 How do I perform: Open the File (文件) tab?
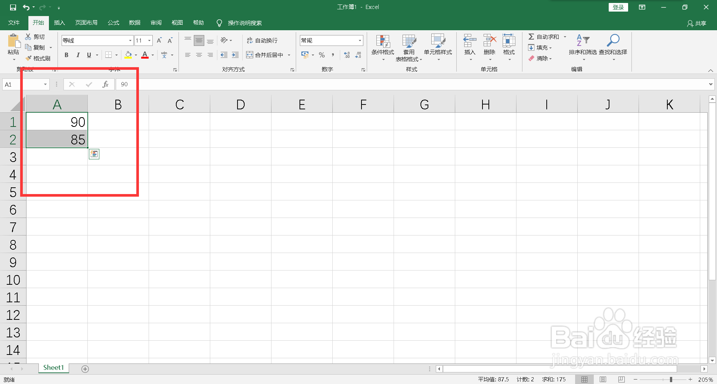(x=14, y=23)
